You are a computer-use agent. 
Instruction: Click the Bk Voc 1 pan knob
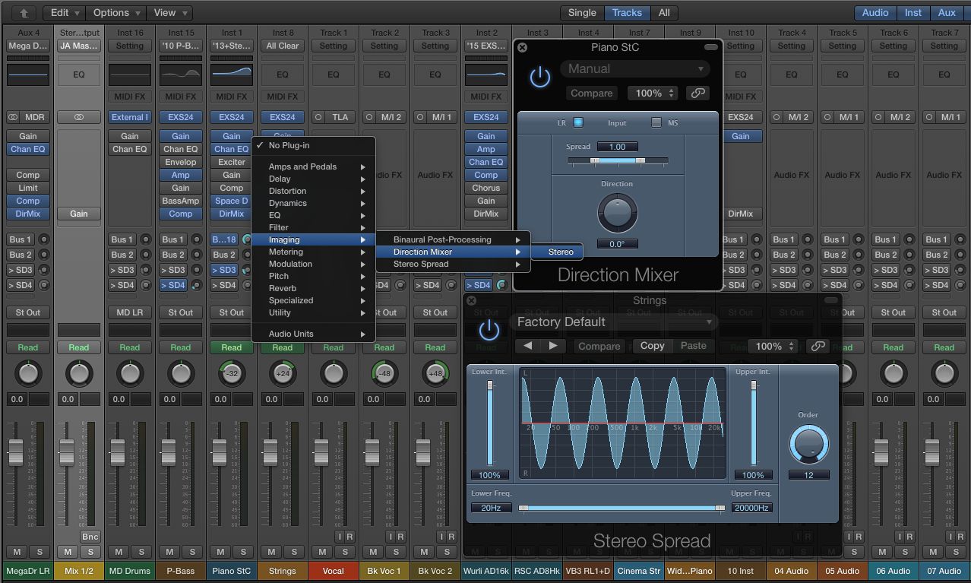[384, 373]
